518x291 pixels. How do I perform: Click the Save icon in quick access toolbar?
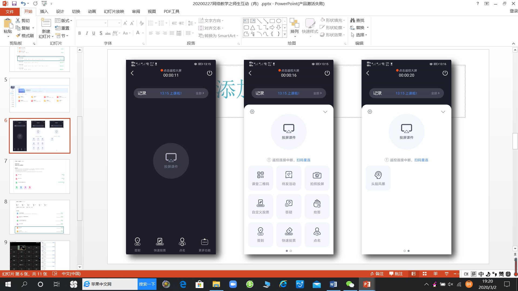click(14, 4)
